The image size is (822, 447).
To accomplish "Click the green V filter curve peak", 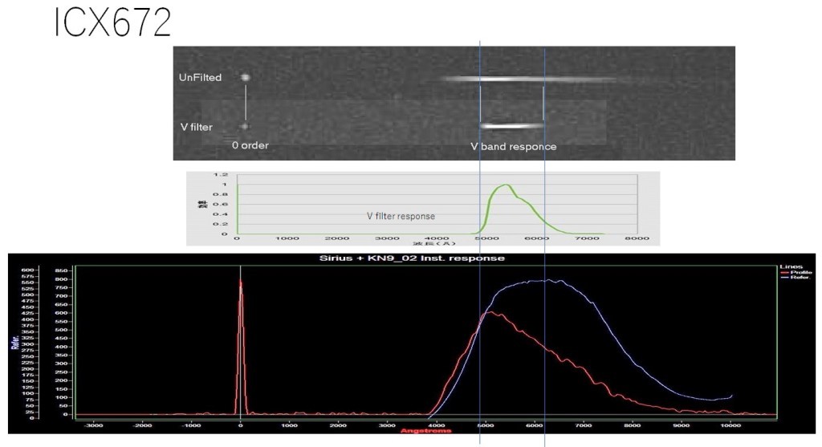I will [506, 185].
